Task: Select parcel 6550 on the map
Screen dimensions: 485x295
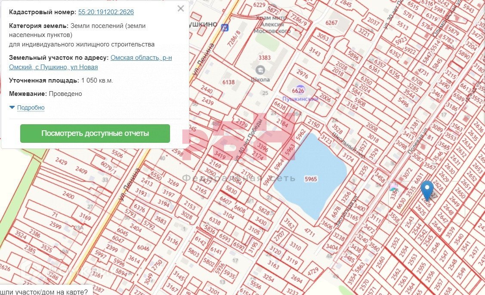Action: click(x=156, y=176)
